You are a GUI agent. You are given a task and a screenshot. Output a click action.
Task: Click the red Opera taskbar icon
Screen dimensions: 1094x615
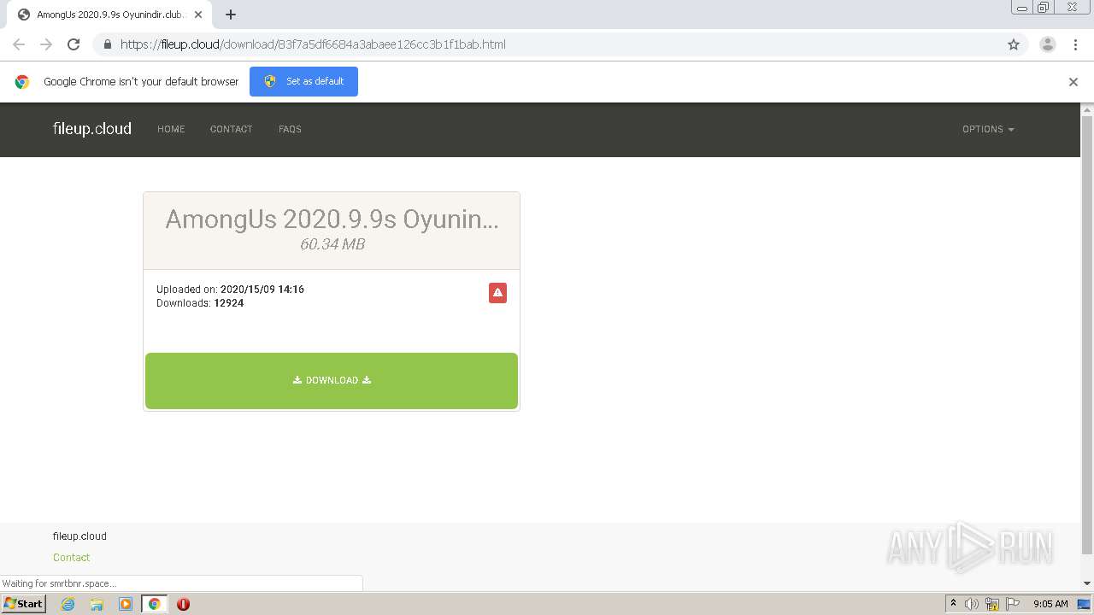point(183,604)
